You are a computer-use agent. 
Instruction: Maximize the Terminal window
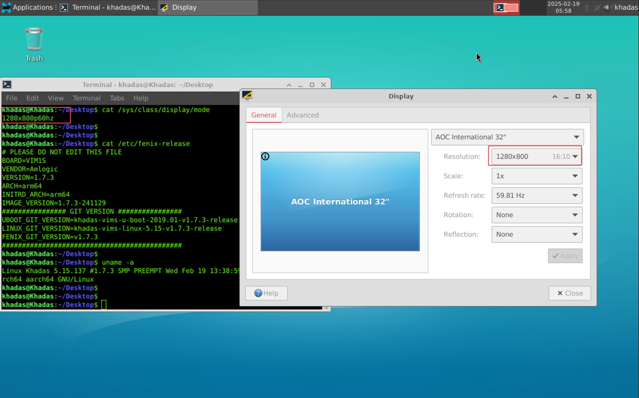[312, 85]
